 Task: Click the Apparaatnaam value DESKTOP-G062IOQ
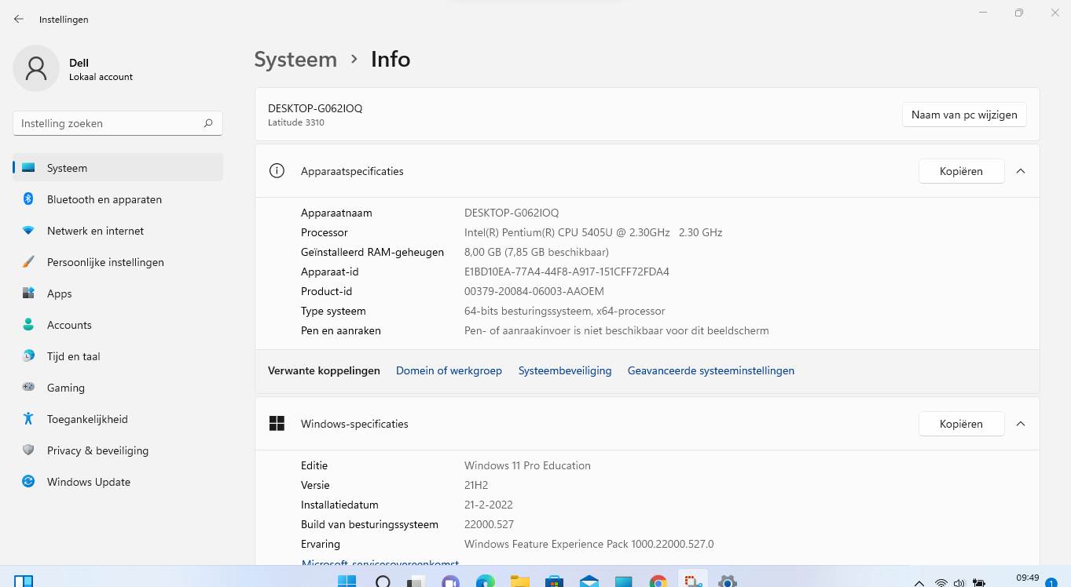[512, 213]
